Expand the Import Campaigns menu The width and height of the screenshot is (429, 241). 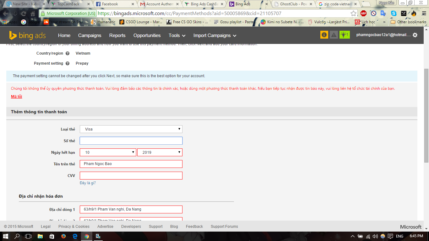point(215,35)
